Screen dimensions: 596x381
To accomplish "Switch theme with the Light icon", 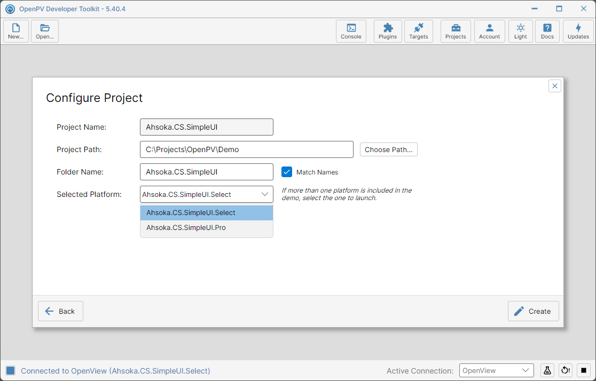I will point(521,31).
